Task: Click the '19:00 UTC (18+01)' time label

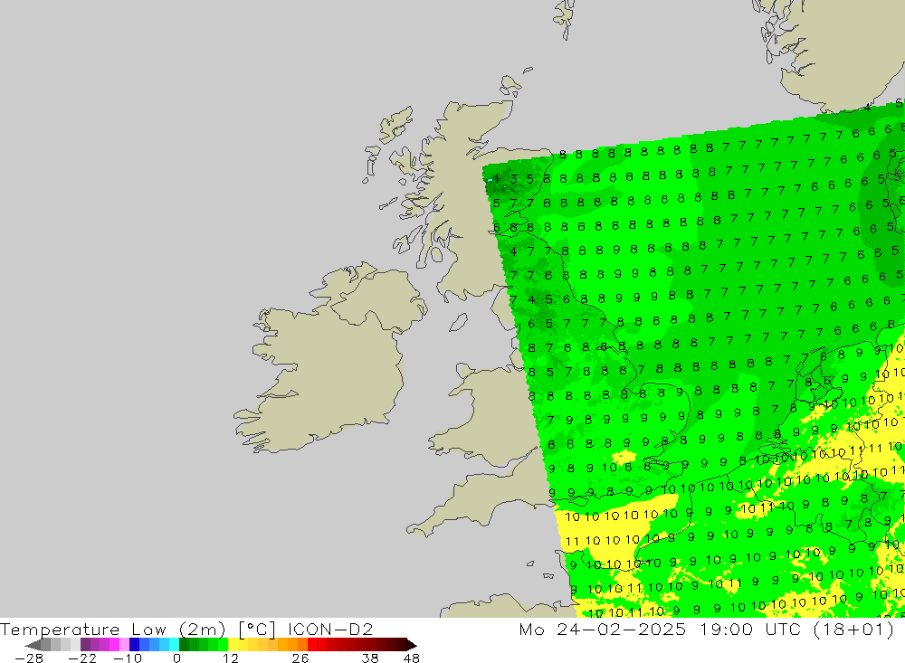Action: 796,629
